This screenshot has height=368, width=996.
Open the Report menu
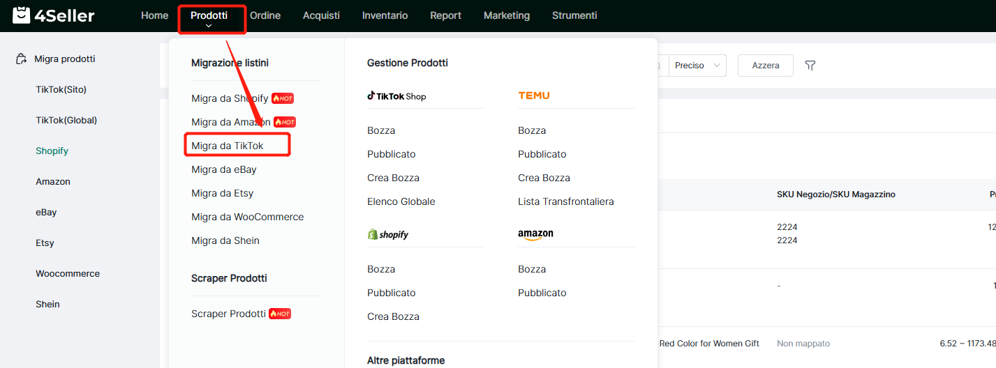point(445,15)
